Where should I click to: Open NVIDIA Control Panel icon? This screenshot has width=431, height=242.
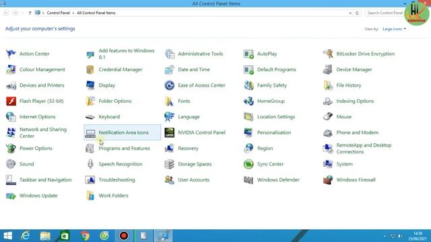(169, 132)
